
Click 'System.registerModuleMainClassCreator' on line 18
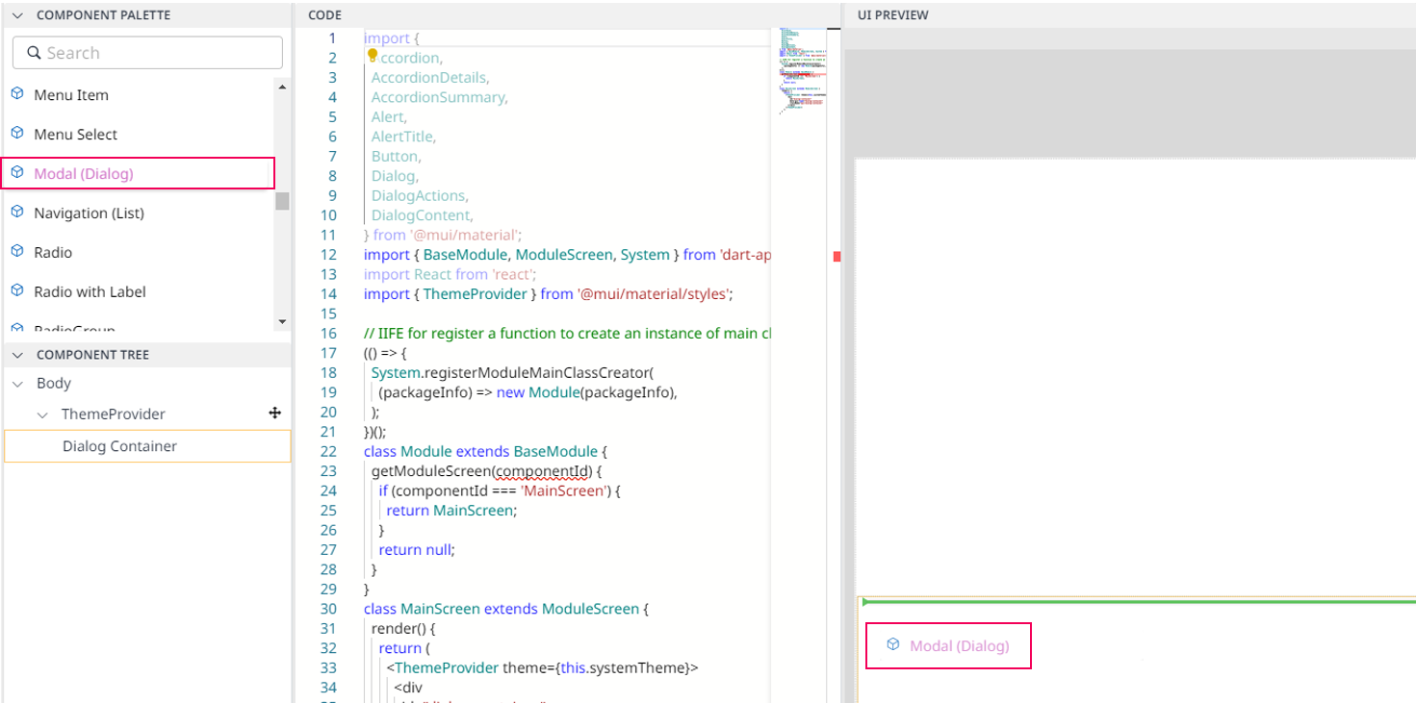pos(512,373)
